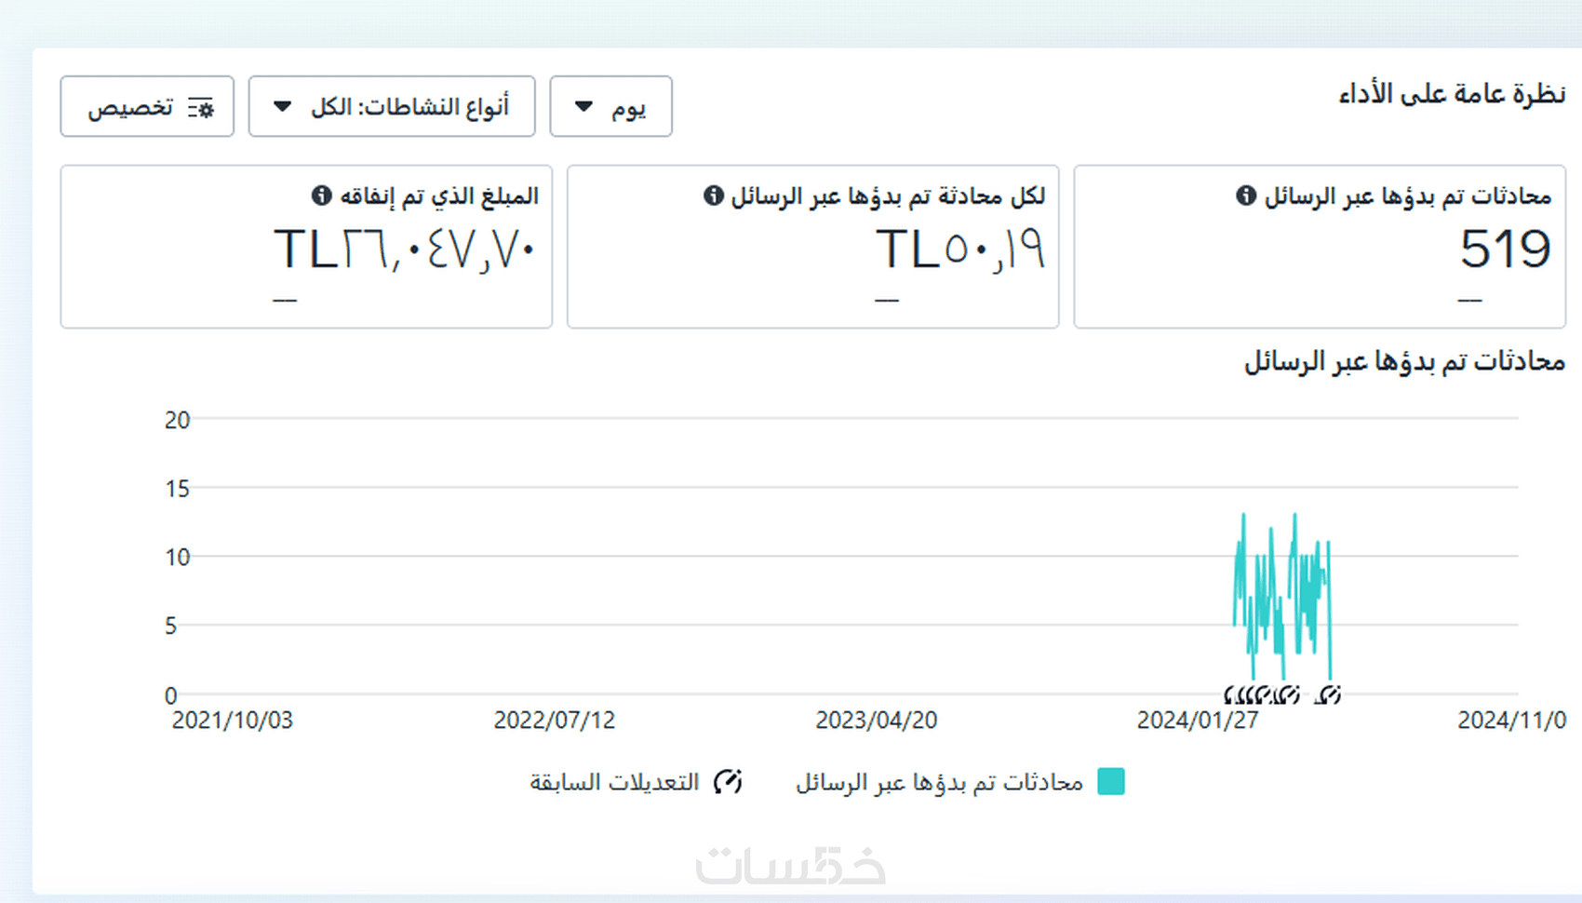The image size is (1582, 903).
Task: Click the نظرة عامة على الأداء heading
Action: [1452, 94]
